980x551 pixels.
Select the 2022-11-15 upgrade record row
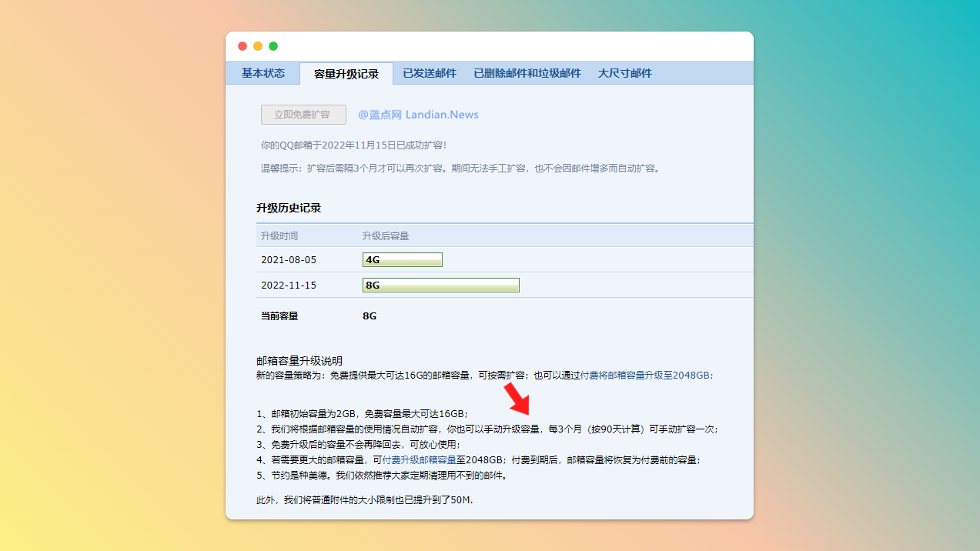pos(289,286)
